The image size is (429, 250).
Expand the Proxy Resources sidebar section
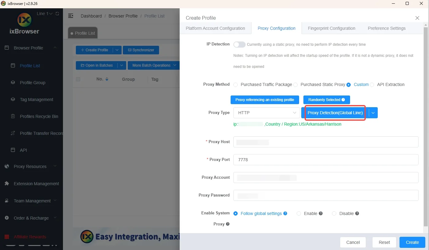click(x=31, y=166)
